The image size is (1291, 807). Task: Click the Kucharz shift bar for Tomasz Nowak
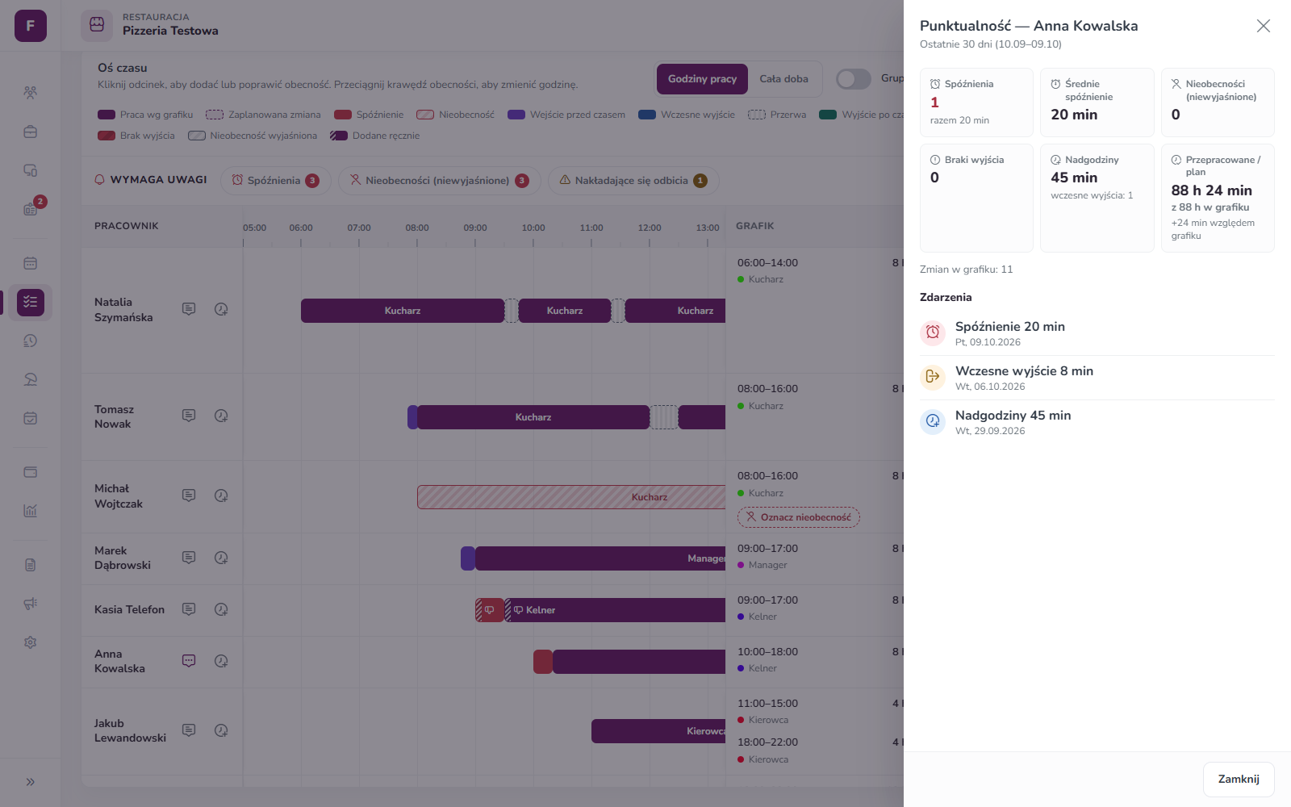533,417
